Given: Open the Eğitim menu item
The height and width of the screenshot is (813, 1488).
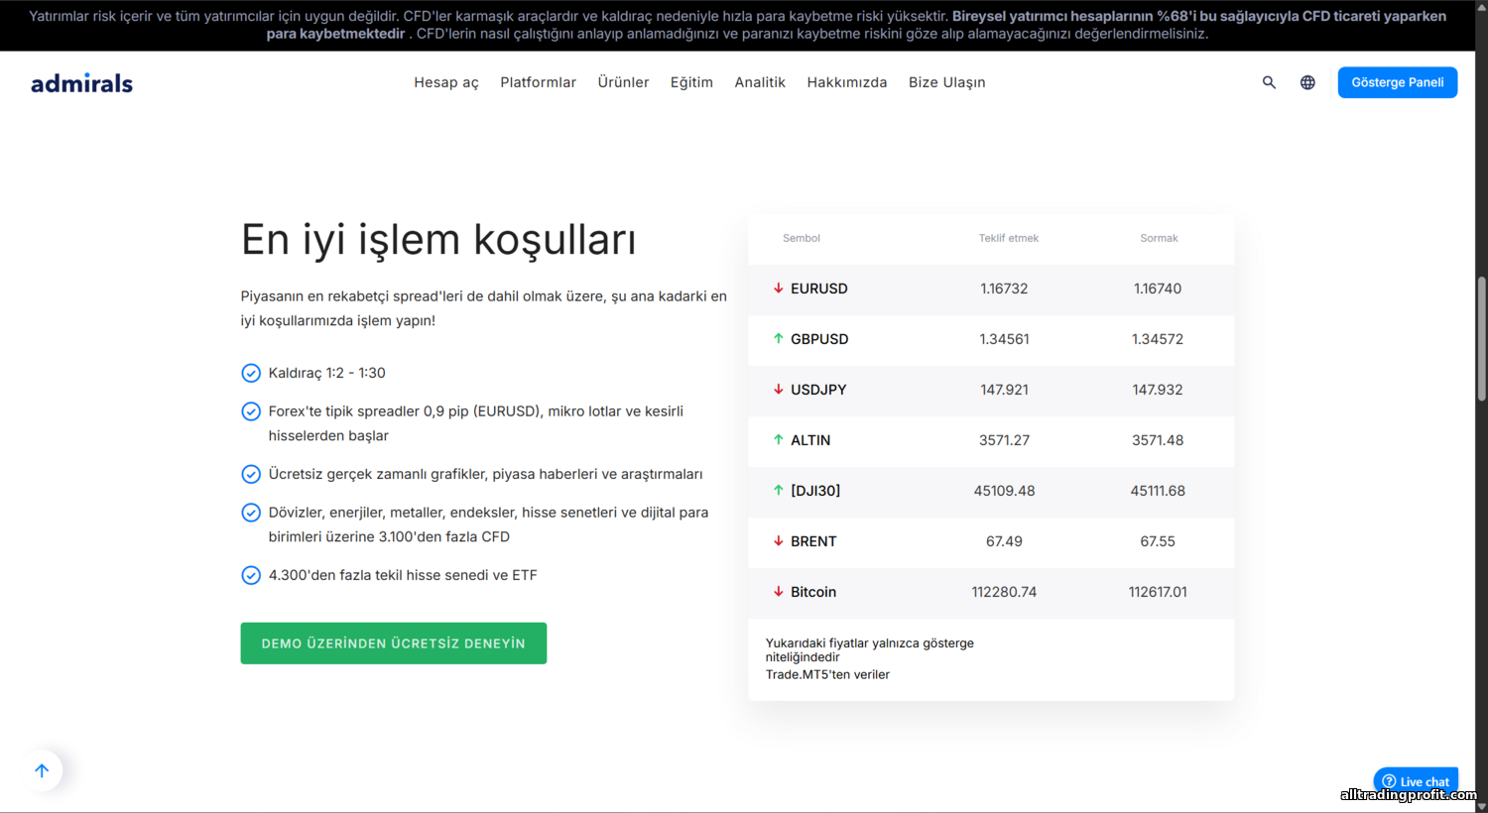Looking at the screenshot, I should (x=691, y=82).
